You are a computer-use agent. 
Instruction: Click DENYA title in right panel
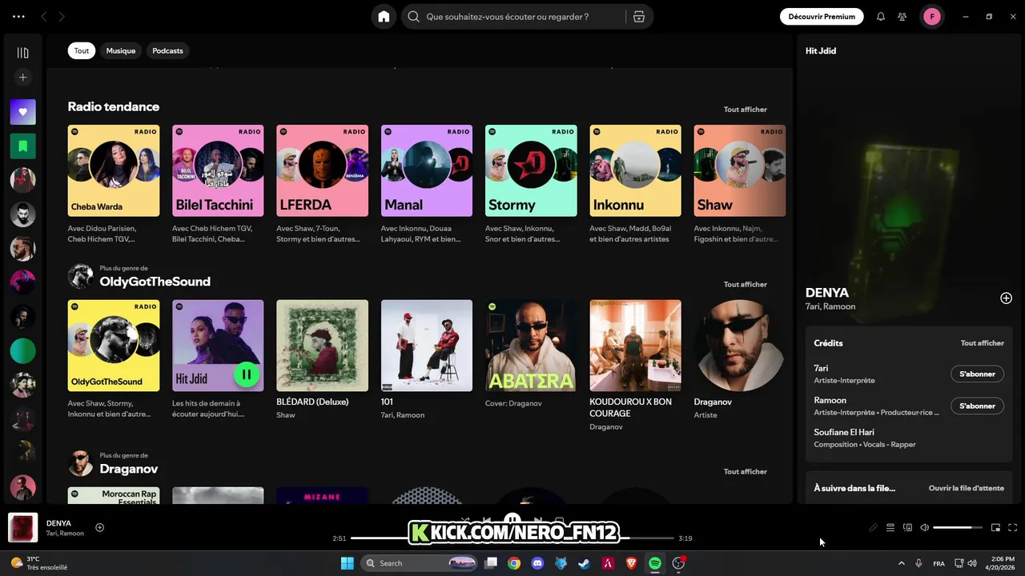pyautogui.click(x=827, y=293)
